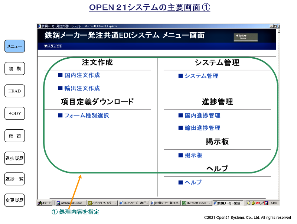Click the black ヘルプ section heading
Viewport: 297px width, 224px height.
click(217, 168)
